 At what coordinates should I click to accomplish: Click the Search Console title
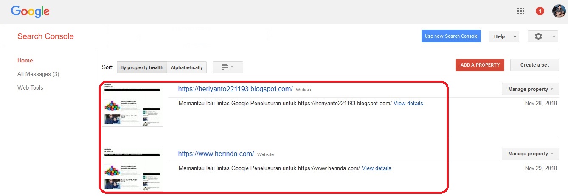coord(45,36)
